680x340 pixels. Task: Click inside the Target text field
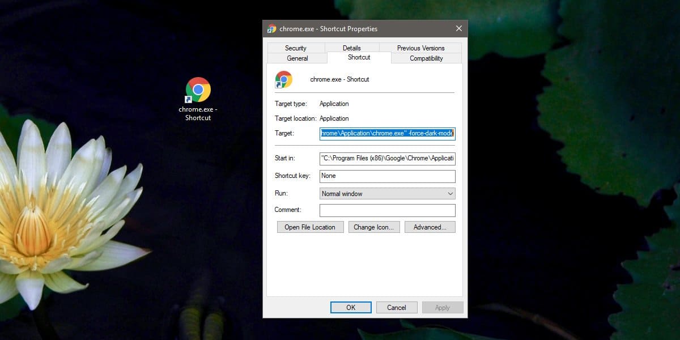pos(388,134)
